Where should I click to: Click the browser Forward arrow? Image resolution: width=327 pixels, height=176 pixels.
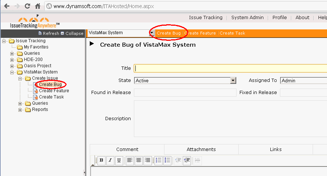tap(17, 6)
